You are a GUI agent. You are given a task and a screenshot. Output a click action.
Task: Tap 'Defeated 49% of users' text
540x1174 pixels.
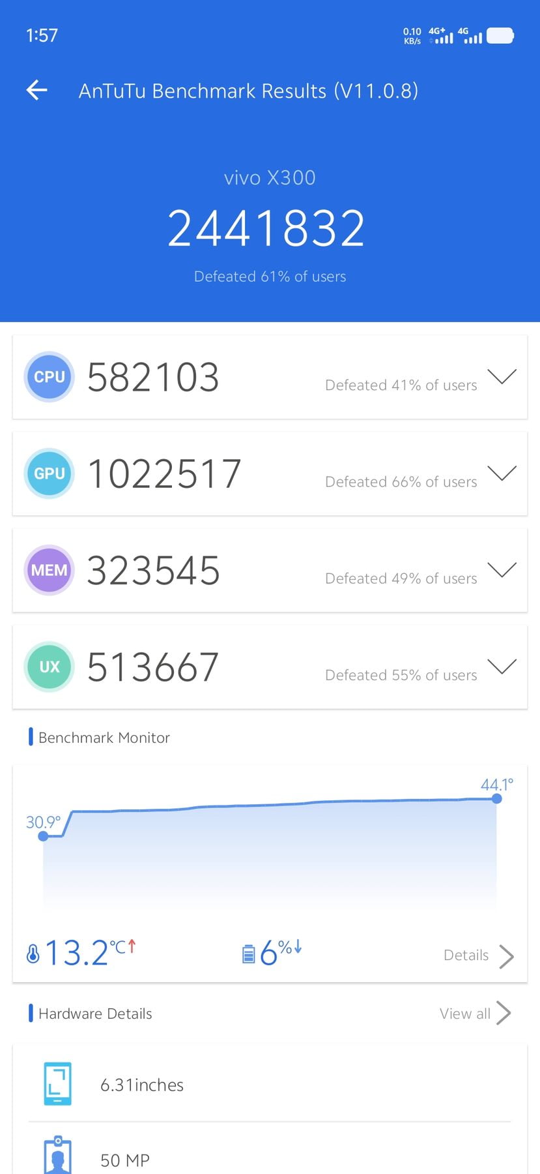pyautogui.click(x=401, y=579)
